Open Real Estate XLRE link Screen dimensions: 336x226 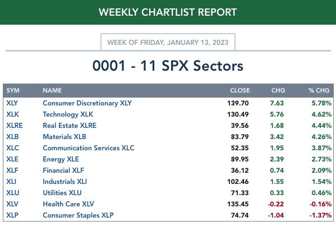(70, 125)
